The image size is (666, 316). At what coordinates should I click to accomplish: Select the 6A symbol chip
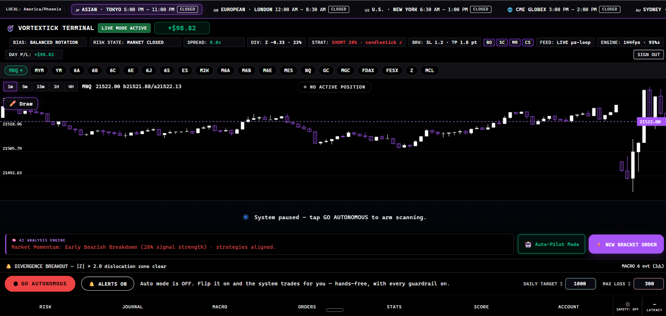(77, 70)
